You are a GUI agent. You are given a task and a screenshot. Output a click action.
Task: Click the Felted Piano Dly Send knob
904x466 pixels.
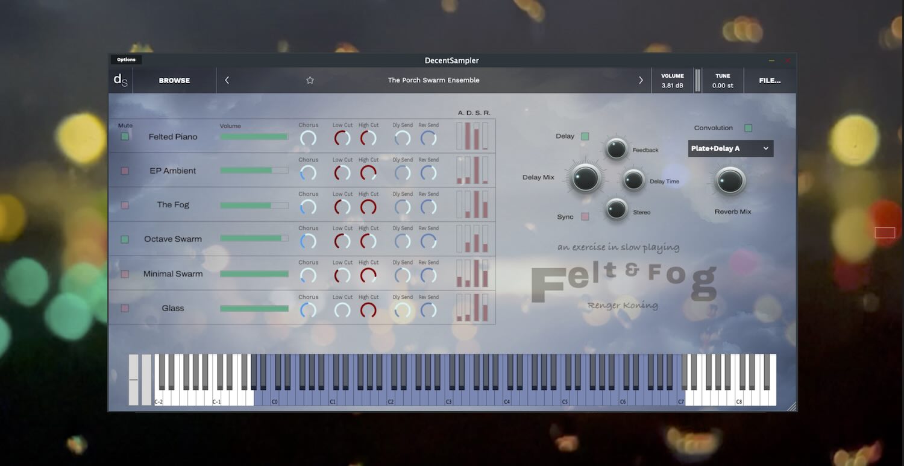[403, 138]
